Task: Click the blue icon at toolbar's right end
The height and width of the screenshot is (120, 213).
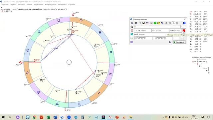Action: point(184,23)
